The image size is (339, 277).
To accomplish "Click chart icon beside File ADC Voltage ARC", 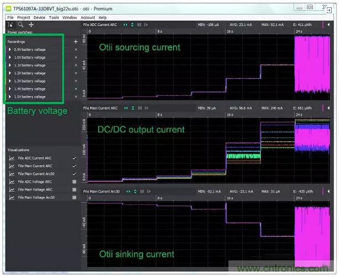I will click(11, 182).
